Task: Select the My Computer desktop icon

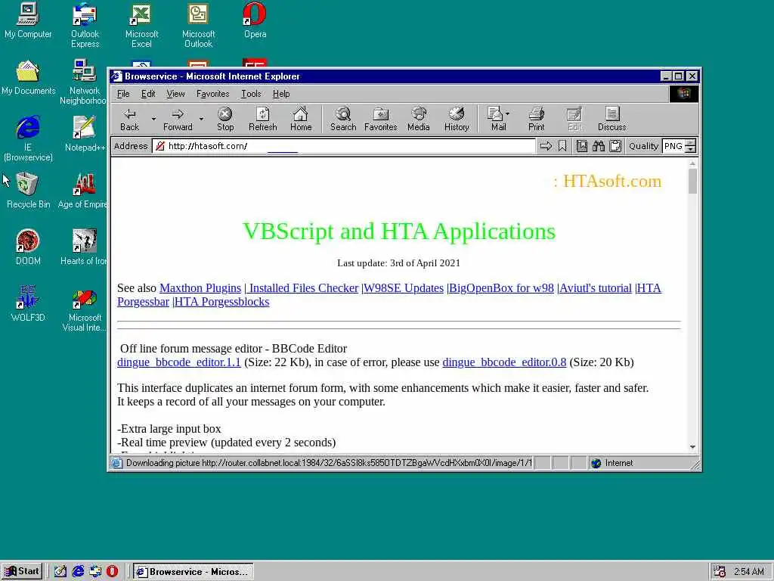Action: pyautogui.click(x=28, y=20)
